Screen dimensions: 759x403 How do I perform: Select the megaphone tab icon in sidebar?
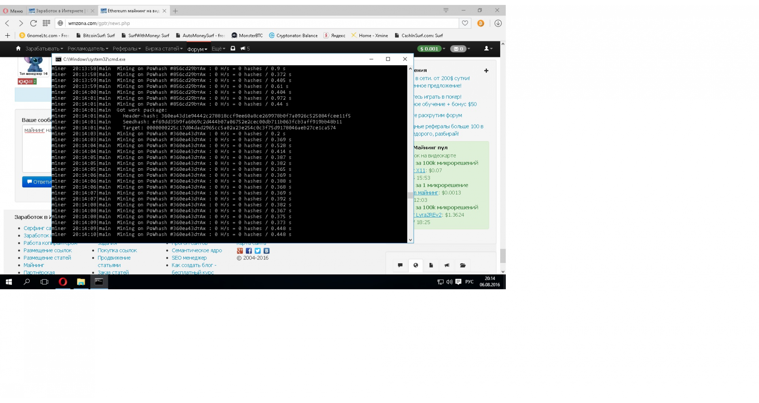[x=447, y=265]
